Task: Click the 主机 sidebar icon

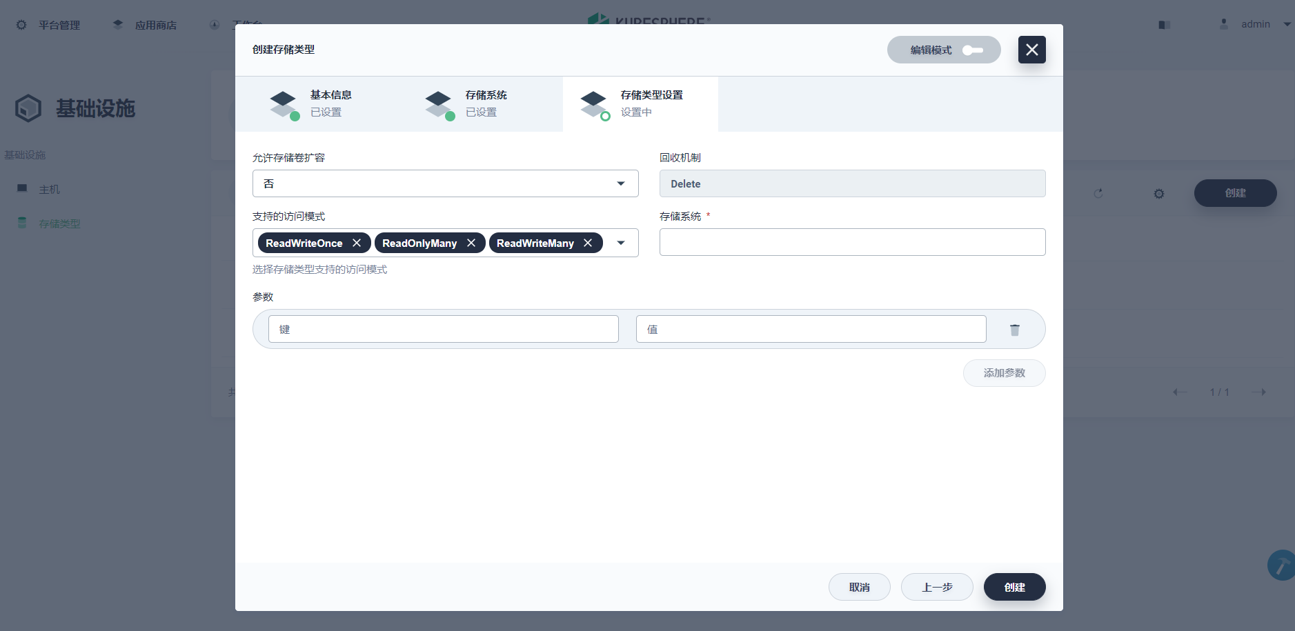Action: 22,188
